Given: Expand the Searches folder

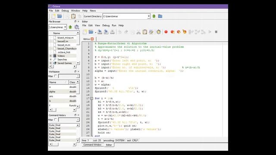Looking at the screenshot, I should (x=51, y=59).
